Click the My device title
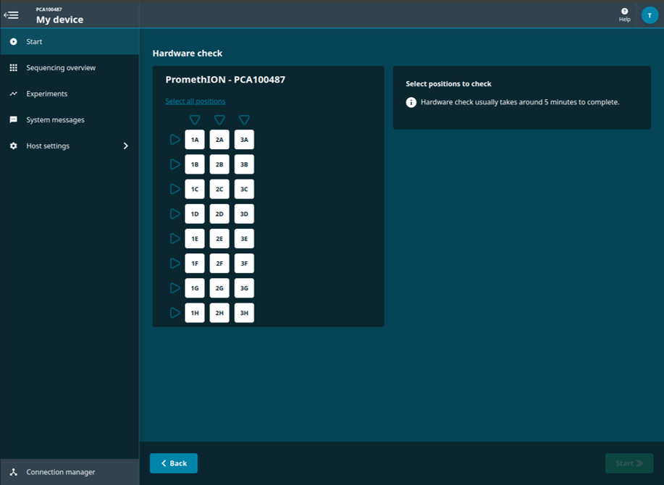This screenshot has width=664, height=485. pos(59,20)
